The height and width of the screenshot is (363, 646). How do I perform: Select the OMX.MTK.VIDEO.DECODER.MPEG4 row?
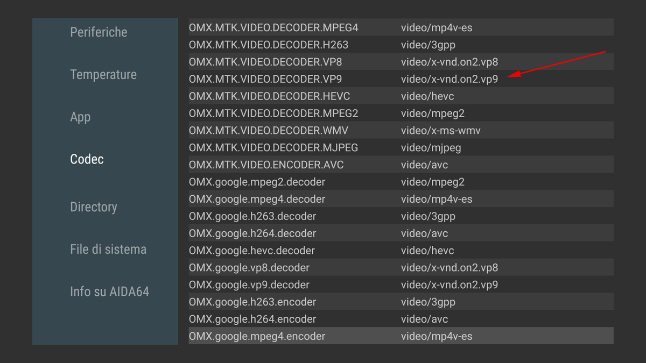click(x=269, y=27)
